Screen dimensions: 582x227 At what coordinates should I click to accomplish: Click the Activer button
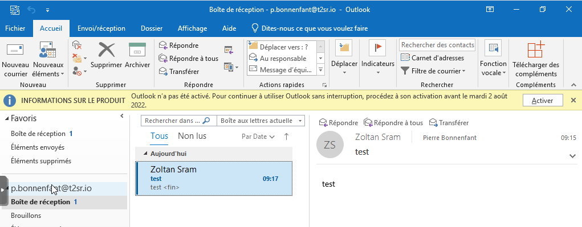coord(543,100)
